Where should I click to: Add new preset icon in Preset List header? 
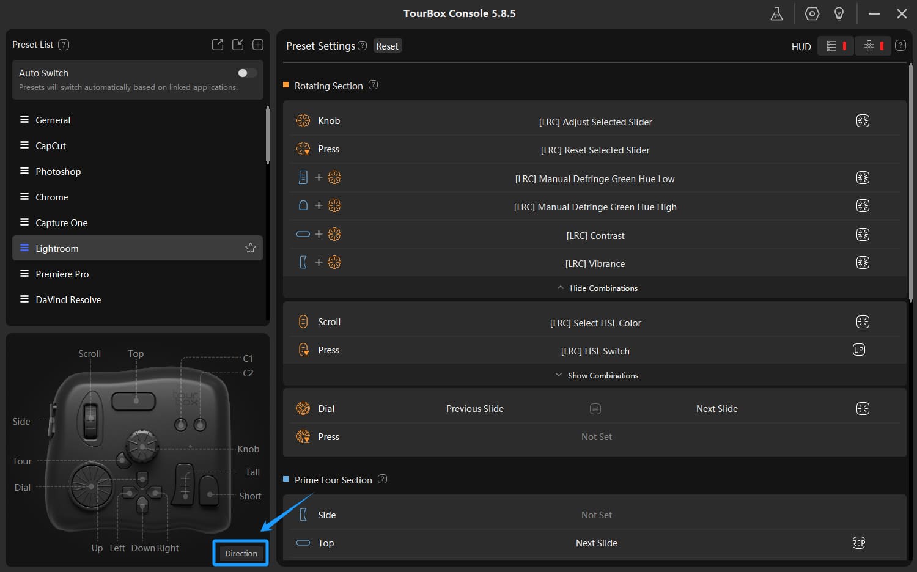tap(258, 45)
